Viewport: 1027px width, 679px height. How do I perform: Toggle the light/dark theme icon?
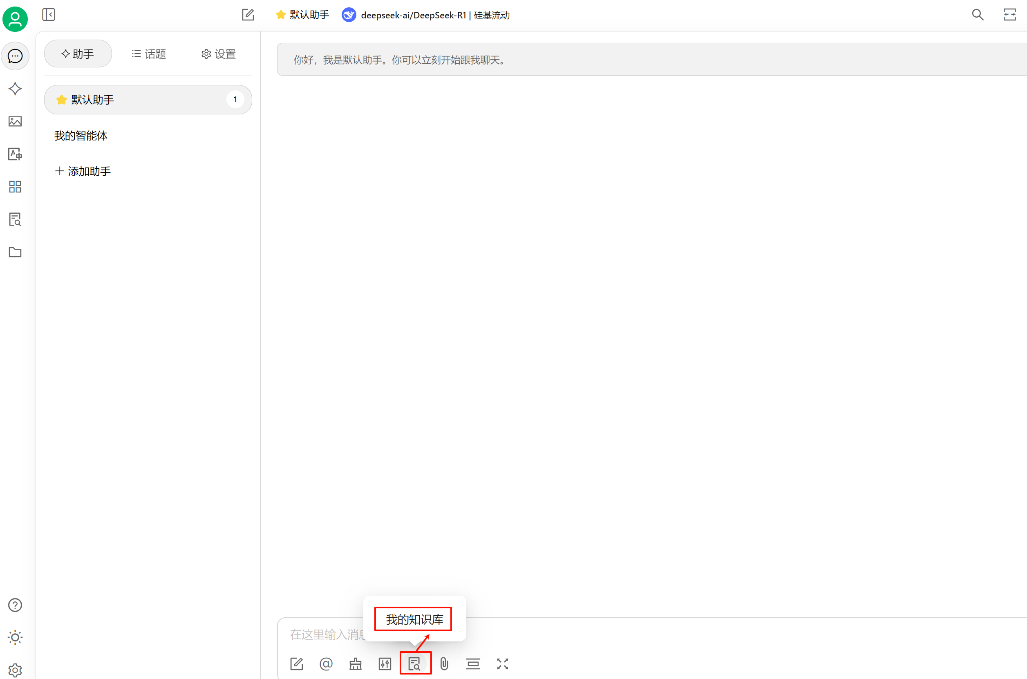click(x=15, y=637)
